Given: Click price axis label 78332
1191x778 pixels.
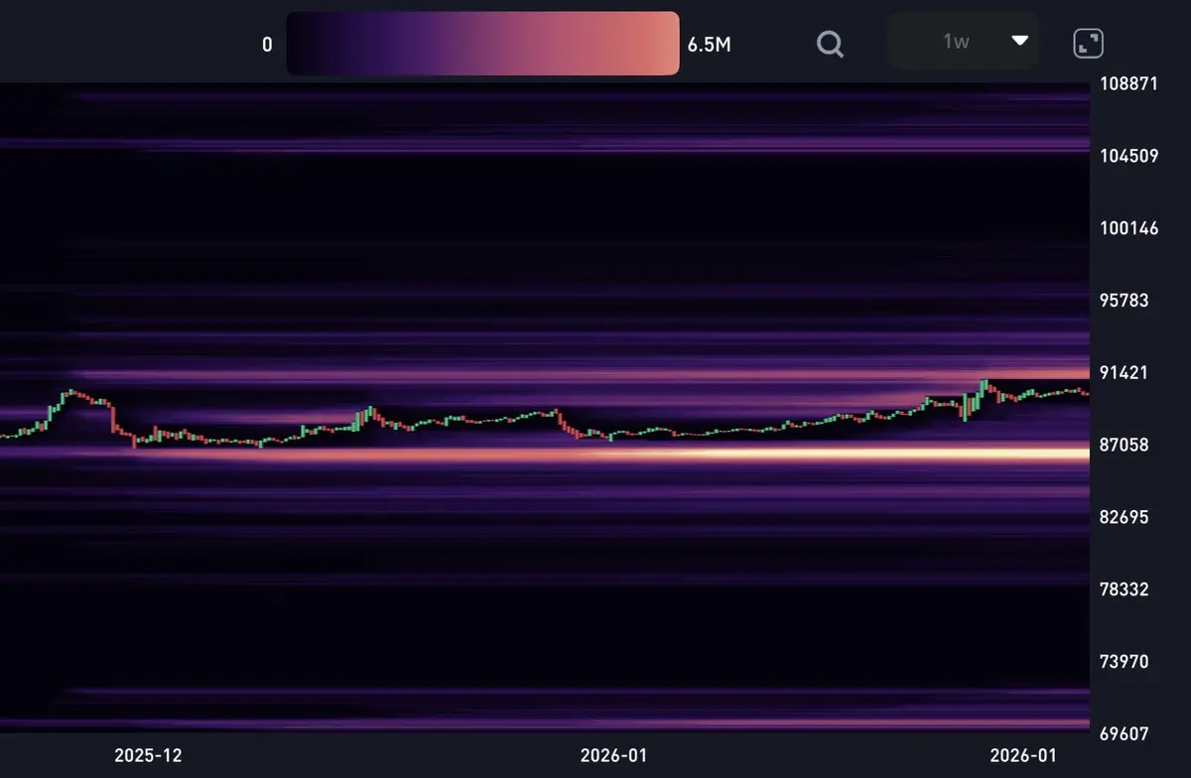Looking at the screenshot, I should coord(1125,589).
